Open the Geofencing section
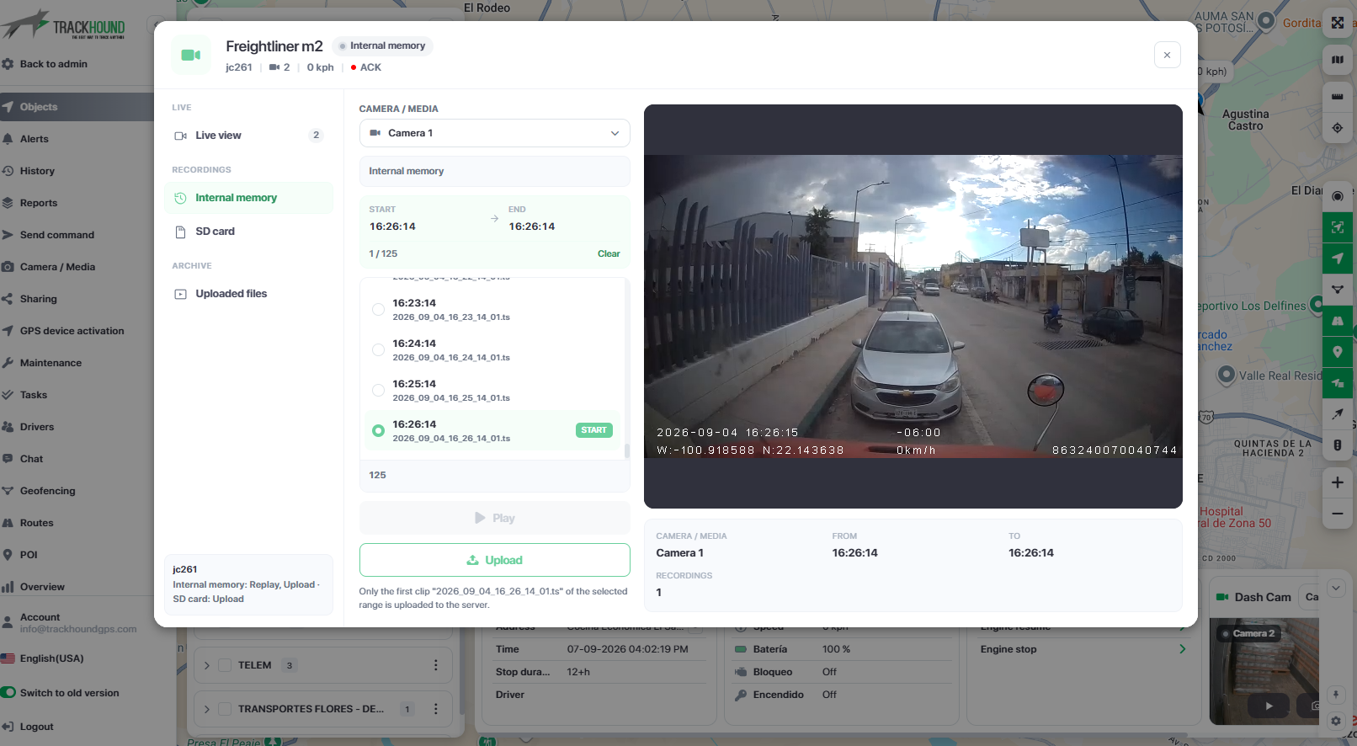The image size is (1357, 746). click(47, 491)
